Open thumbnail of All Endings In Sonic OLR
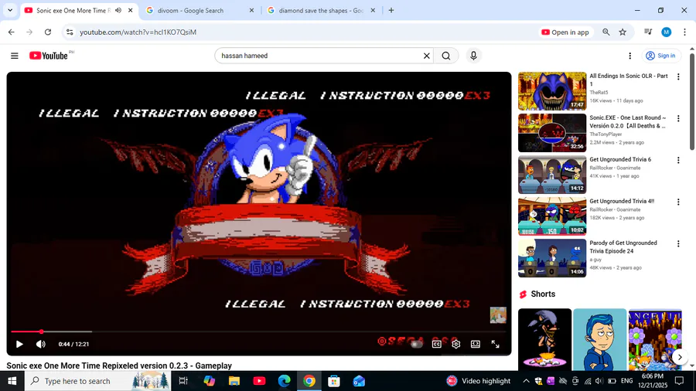 [552, 91]
